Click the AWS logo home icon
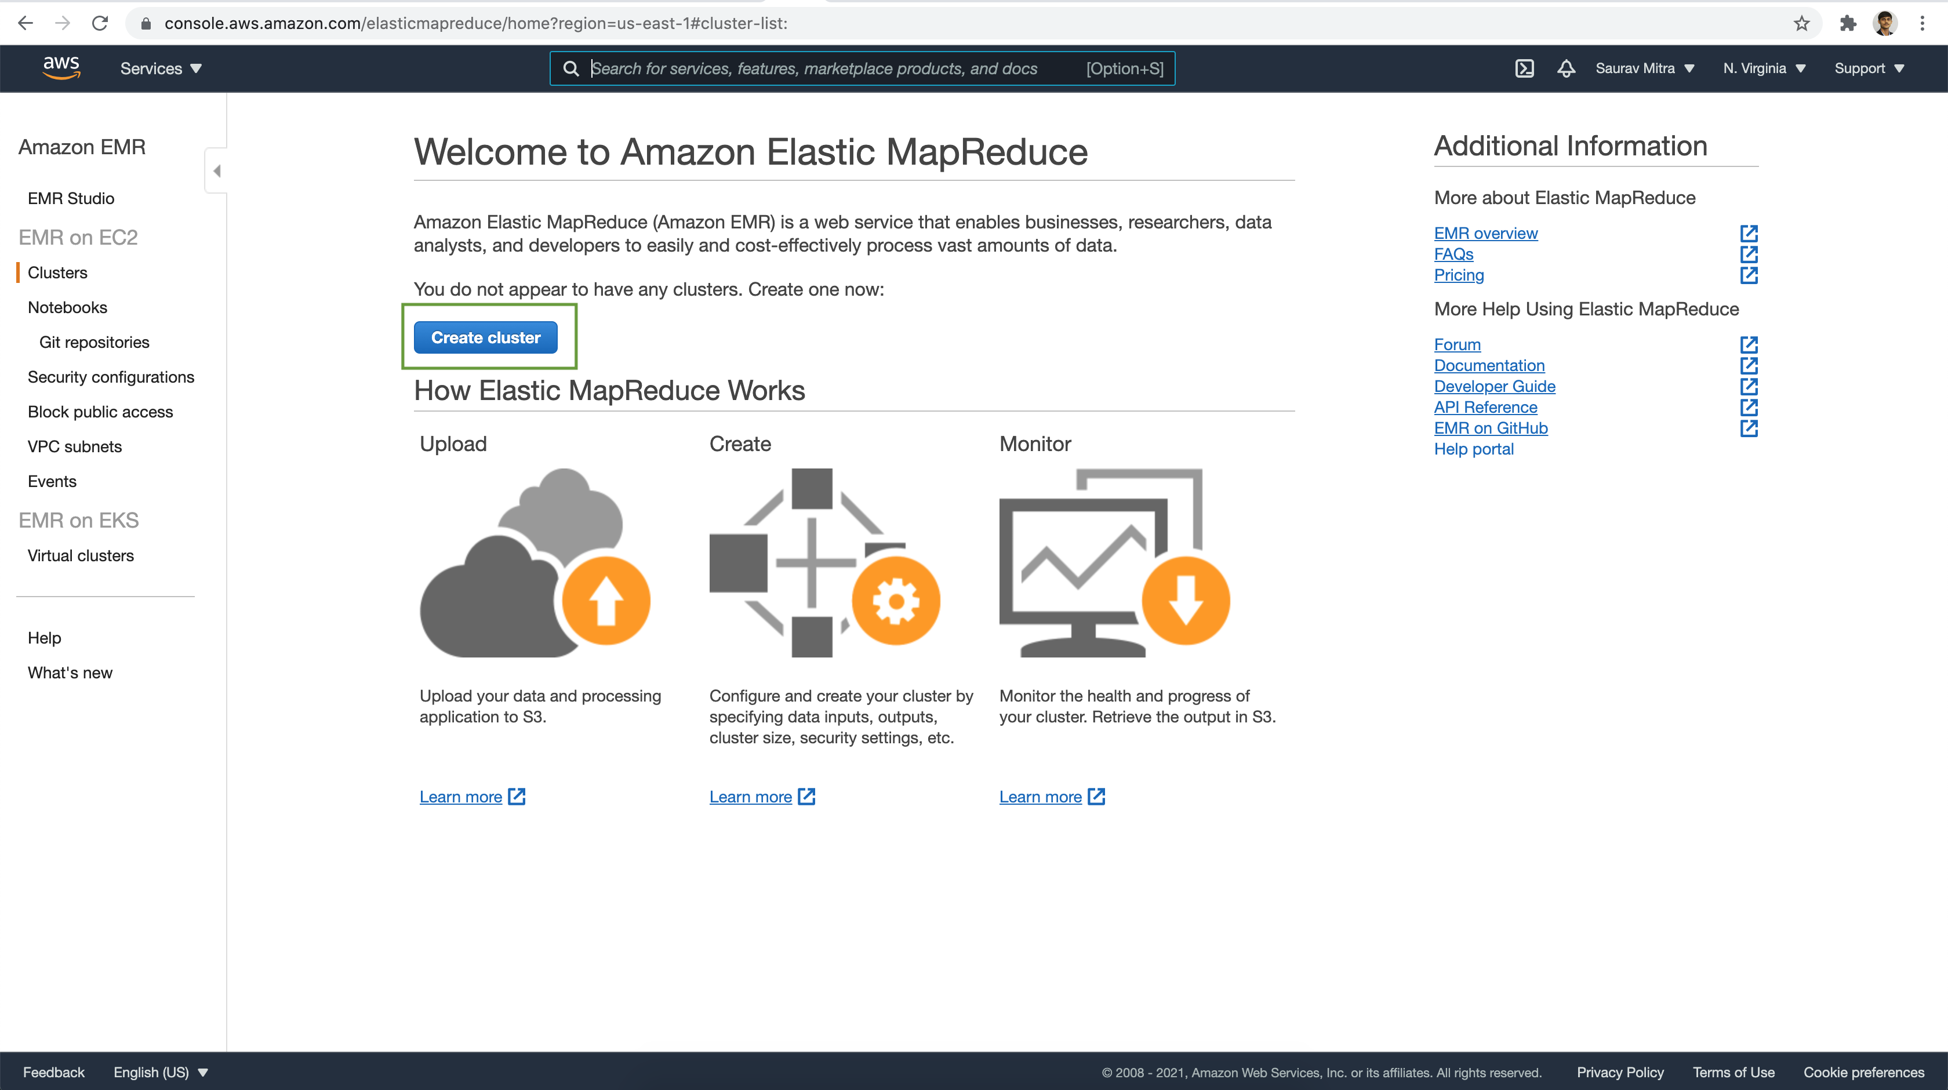The image size is (1948, 1090). click(61, 68)
